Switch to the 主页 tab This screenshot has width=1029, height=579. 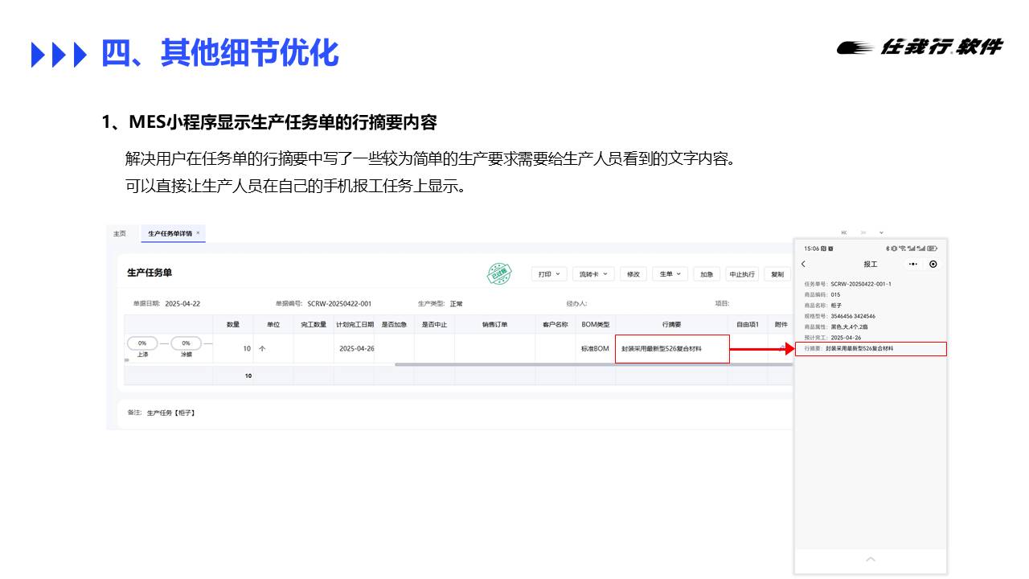click(x=119, y=233)
